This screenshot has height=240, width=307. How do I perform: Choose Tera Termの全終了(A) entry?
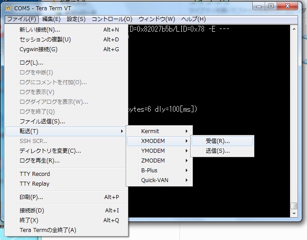[x=66, y=230]
